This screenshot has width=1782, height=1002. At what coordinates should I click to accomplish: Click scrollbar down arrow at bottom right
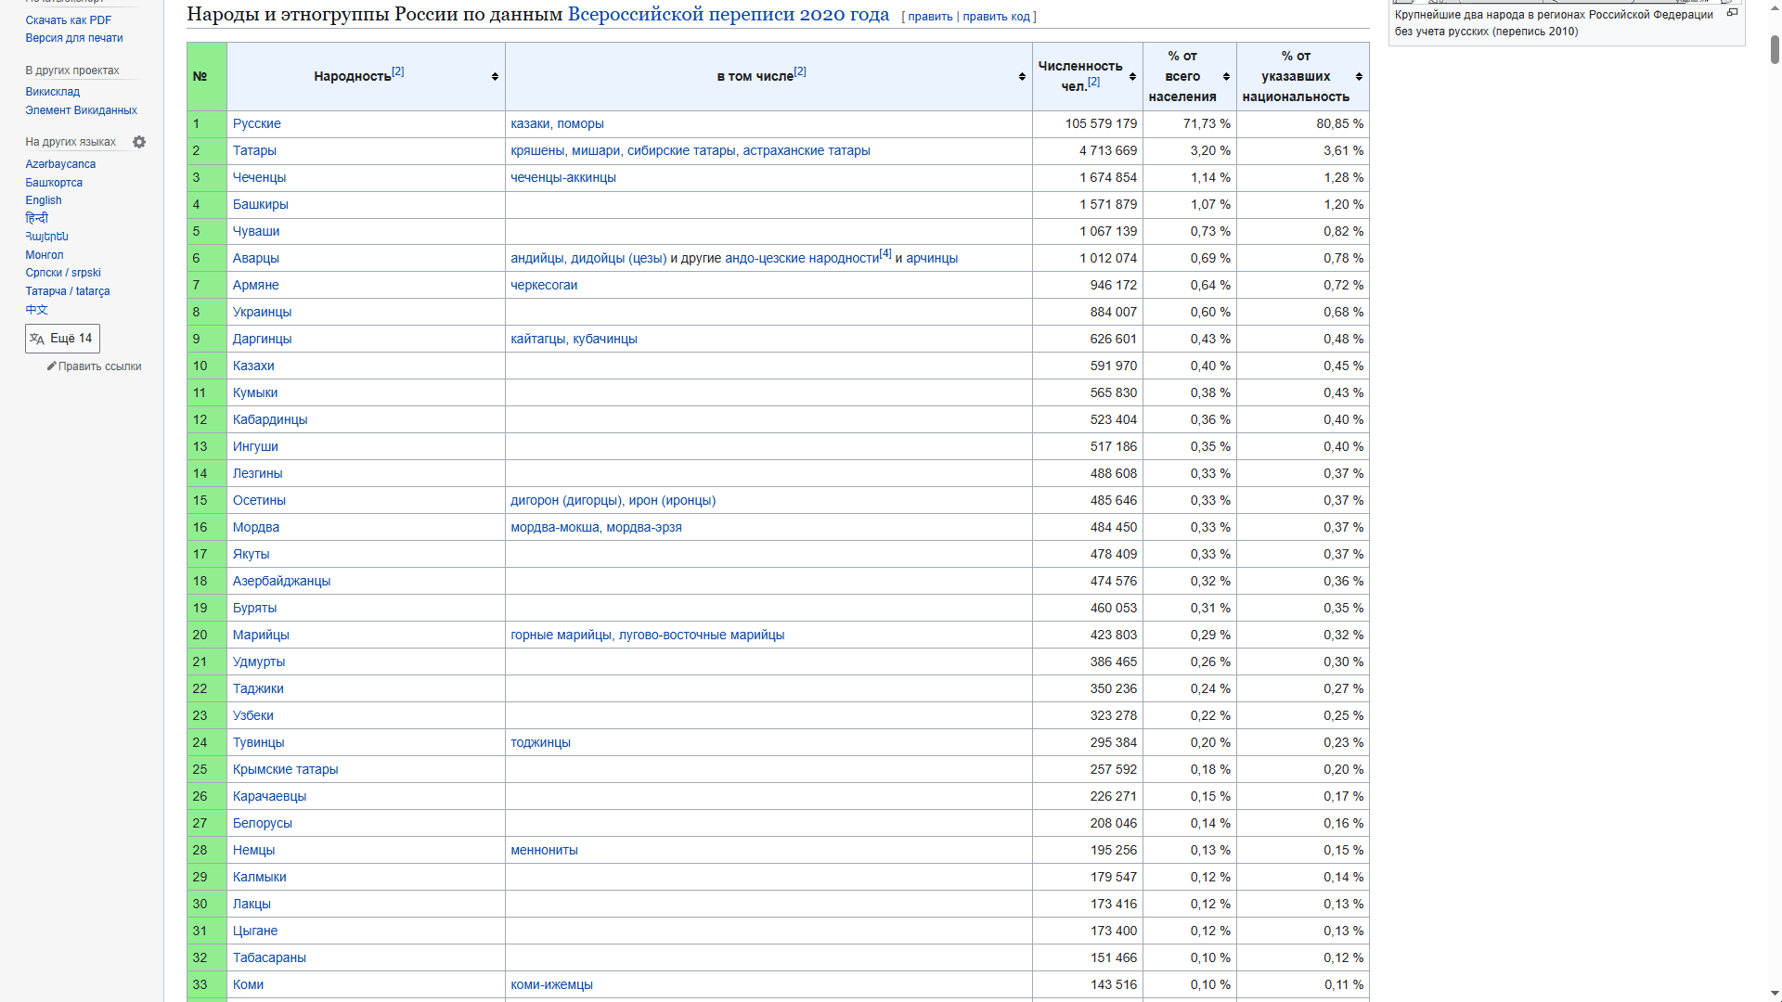click(1774, 993)
